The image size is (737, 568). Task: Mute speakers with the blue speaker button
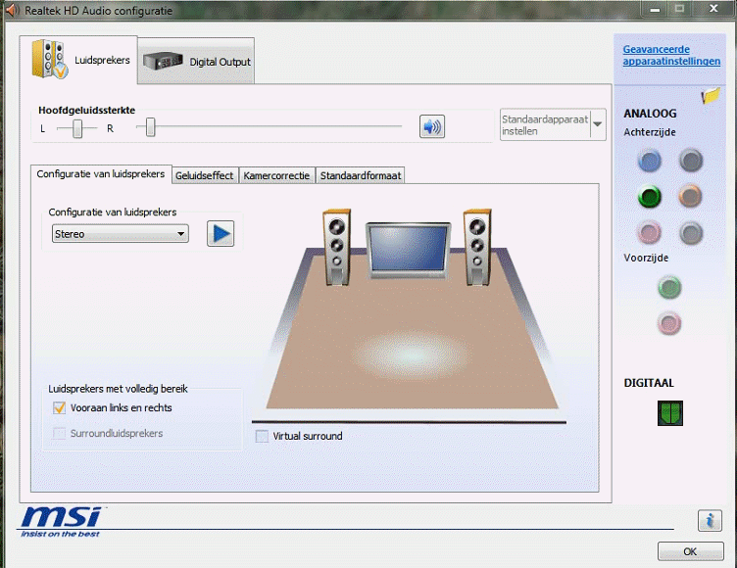pyautogui.click(x=432, y=127)
